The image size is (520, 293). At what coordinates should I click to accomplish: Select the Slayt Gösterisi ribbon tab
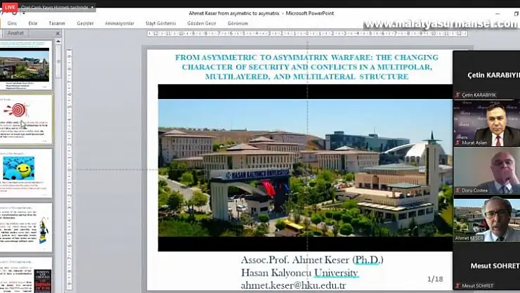pos(160,23)
